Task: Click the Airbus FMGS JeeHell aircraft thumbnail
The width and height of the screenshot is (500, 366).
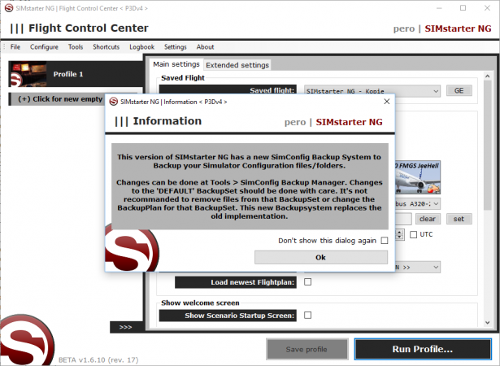Action: tap(418, 177)
